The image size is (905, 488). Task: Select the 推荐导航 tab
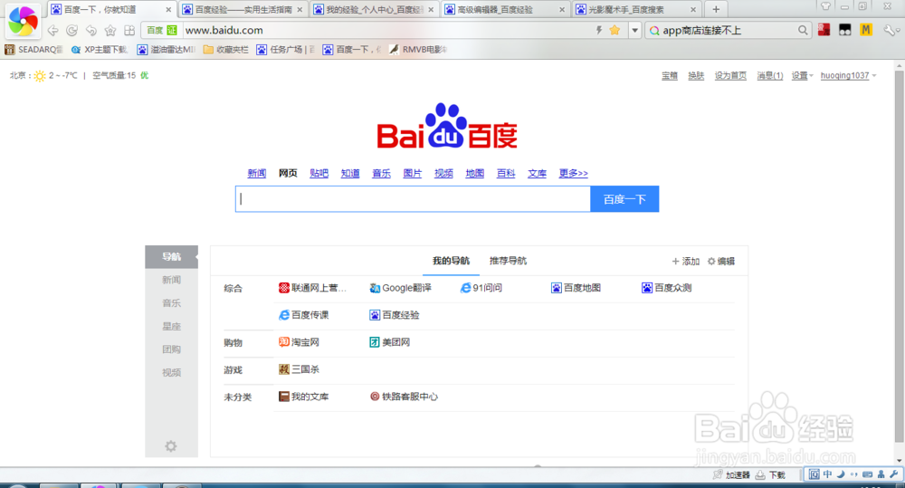click(508, 261)
